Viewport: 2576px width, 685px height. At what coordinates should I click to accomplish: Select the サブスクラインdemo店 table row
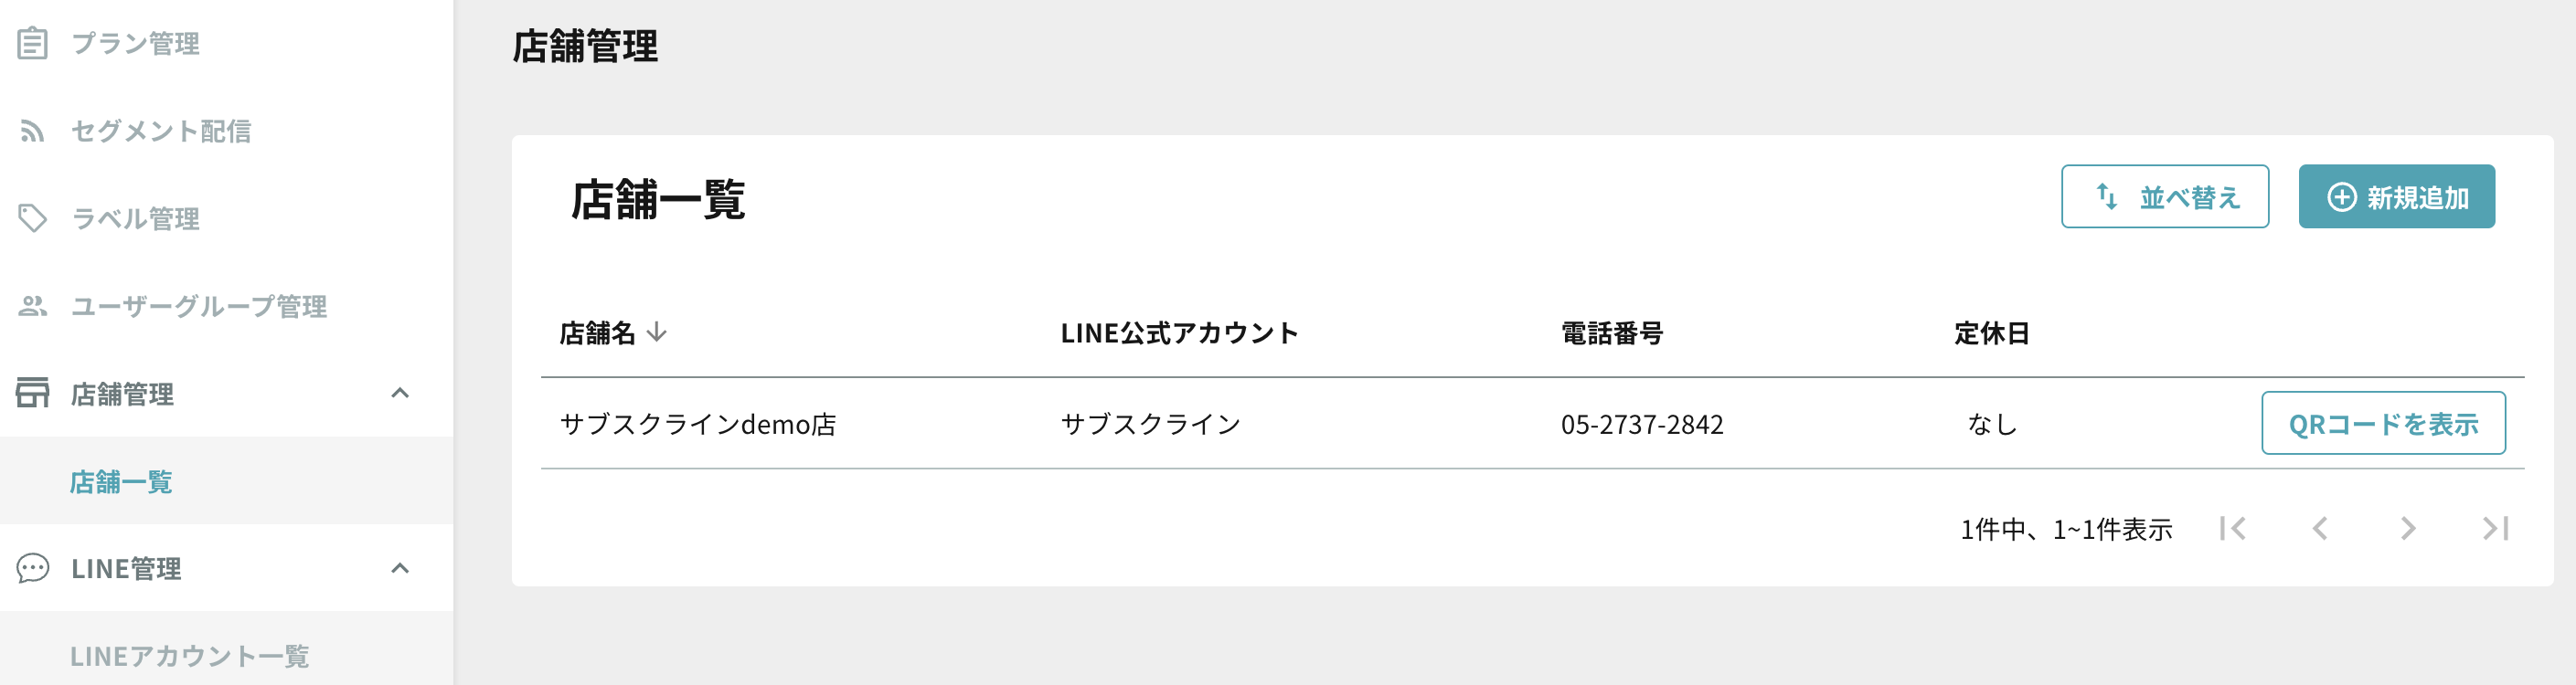1532,424
